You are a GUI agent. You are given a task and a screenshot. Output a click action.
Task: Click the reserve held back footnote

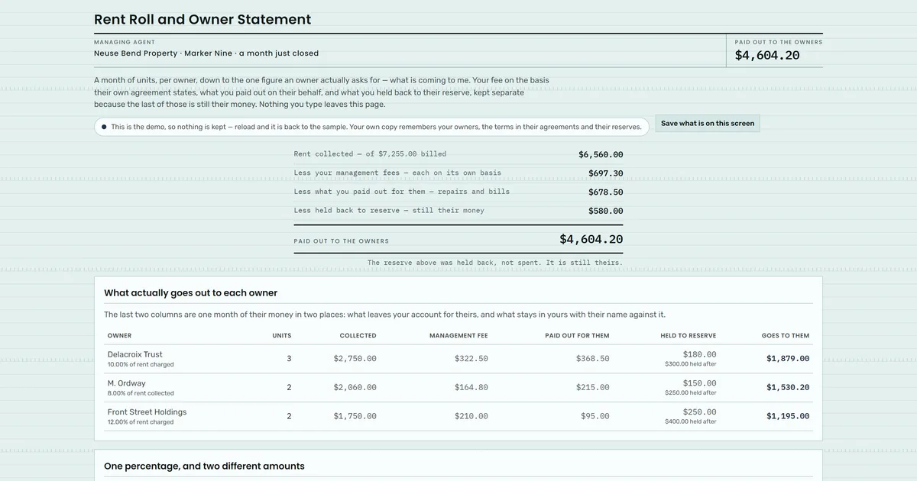click(495, 263)
